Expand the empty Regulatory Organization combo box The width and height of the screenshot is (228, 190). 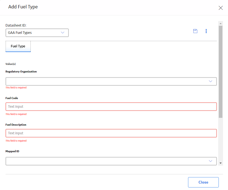pyautogui.click(x=111, y=81)
